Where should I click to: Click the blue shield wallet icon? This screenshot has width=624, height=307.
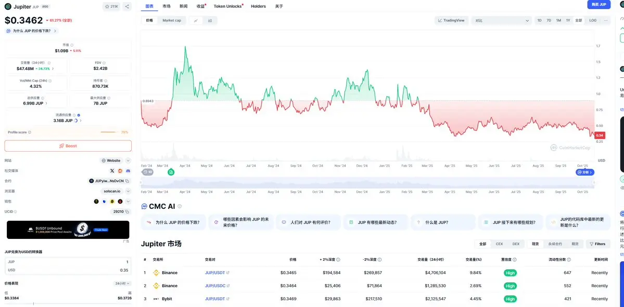[104, 202]
